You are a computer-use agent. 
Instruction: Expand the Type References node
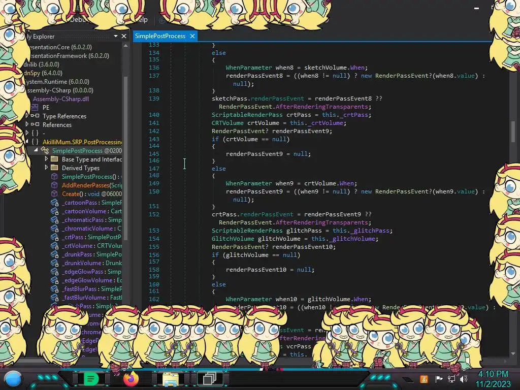pyautogui.click(x=27, y=115)
